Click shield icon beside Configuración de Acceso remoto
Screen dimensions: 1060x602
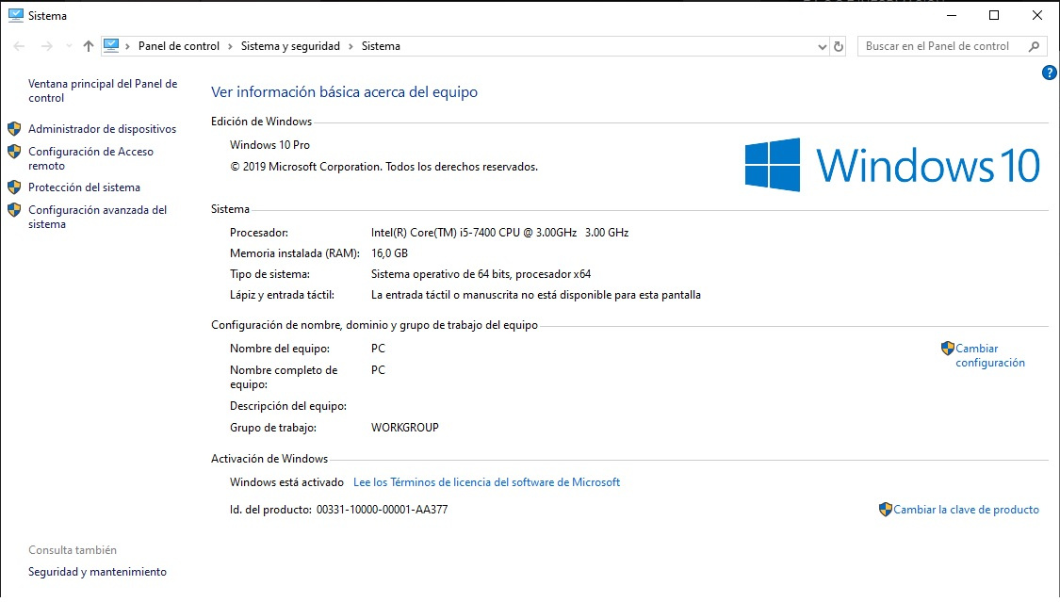point(14,152)
